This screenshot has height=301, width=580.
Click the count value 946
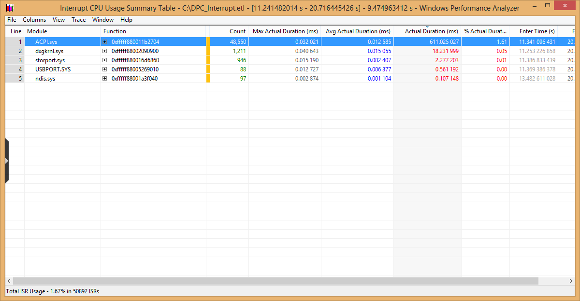(242, 60)
